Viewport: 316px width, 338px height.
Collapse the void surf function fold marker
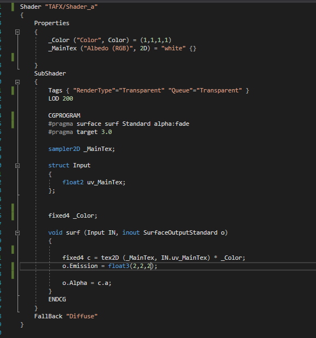(x=18, y=233)
